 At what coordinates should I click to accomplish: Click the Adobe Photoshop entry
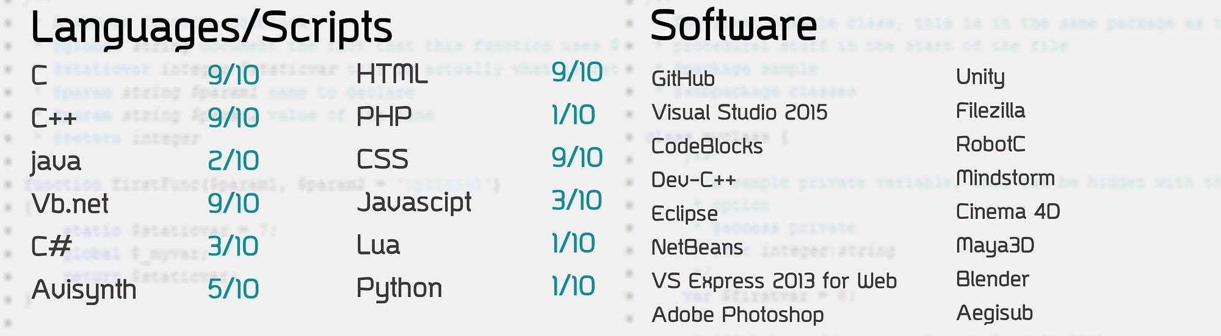[x=737, y=315]
